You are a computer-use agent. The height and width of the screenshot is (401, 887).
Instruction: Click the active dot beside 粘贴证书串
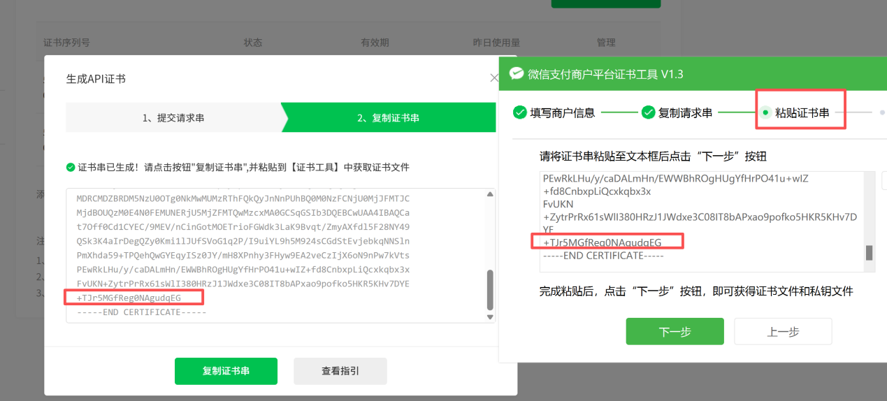[x=765, y=112]
